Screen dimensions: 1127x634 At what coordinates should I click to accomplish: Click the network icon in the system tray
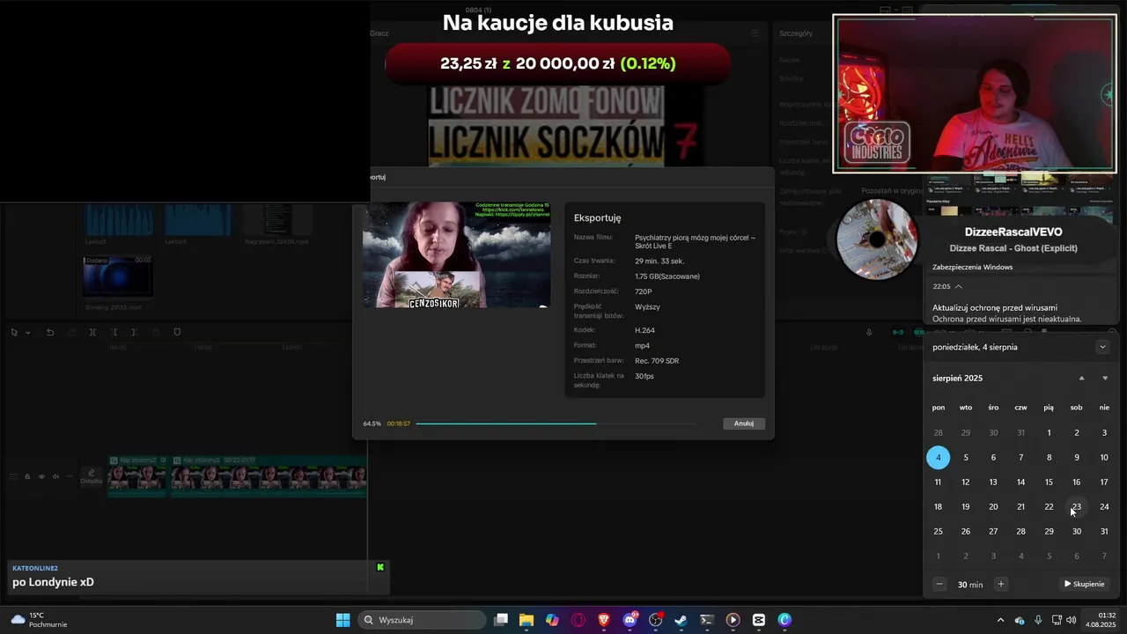1056,620
